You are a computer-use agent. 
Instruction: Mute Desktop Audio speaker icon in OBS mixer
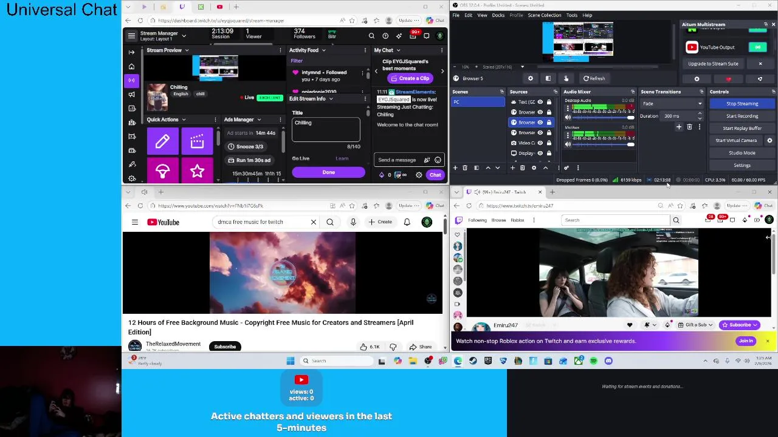pos(568,117)
